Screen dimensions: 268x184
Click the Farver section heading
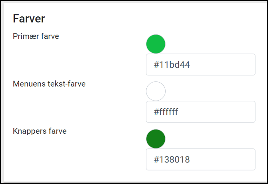(x=29, y=19)
